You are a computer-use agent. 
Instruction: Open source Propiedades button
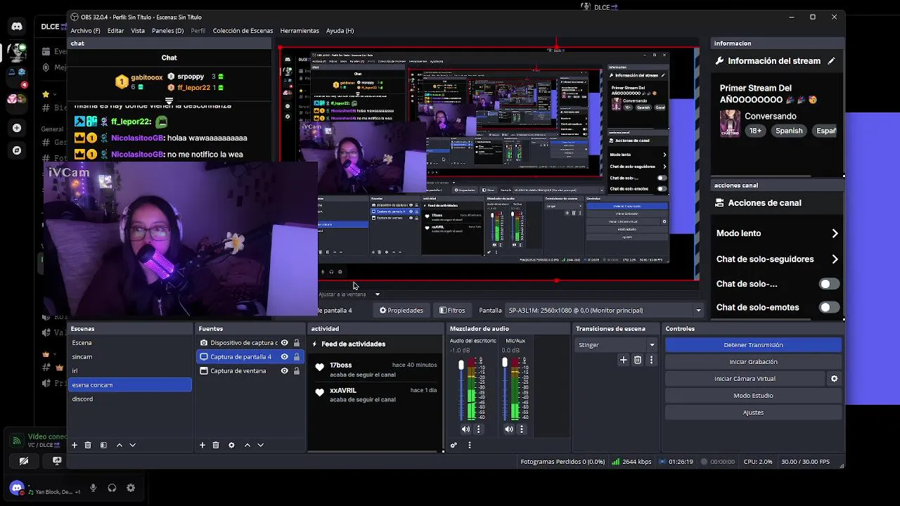tap(401, 311)
